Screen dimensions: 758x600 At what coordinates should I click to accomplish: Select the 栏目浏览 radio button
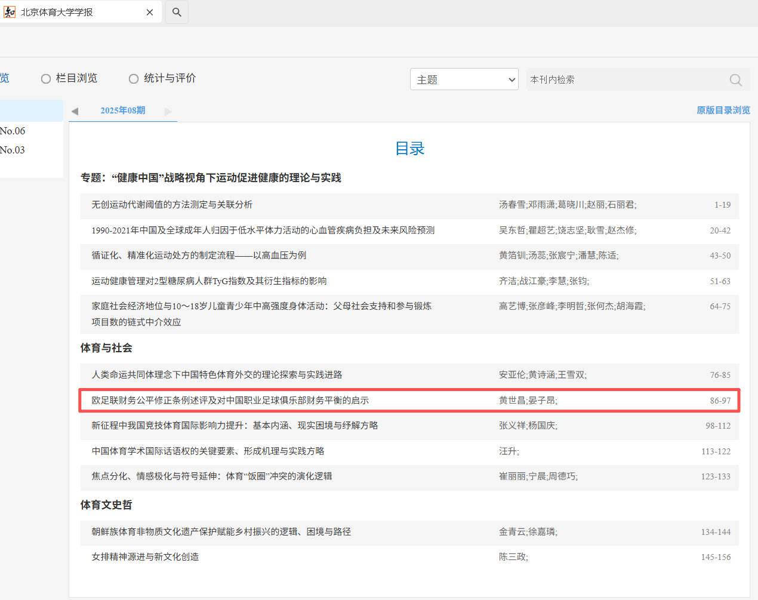coord(46,79)
